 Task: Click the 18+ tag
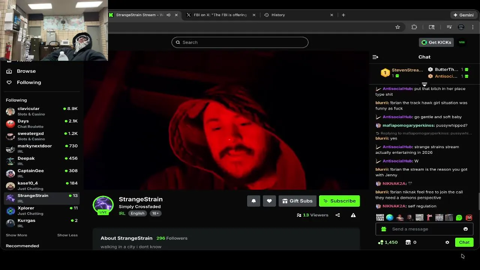(x=156, y=213)
